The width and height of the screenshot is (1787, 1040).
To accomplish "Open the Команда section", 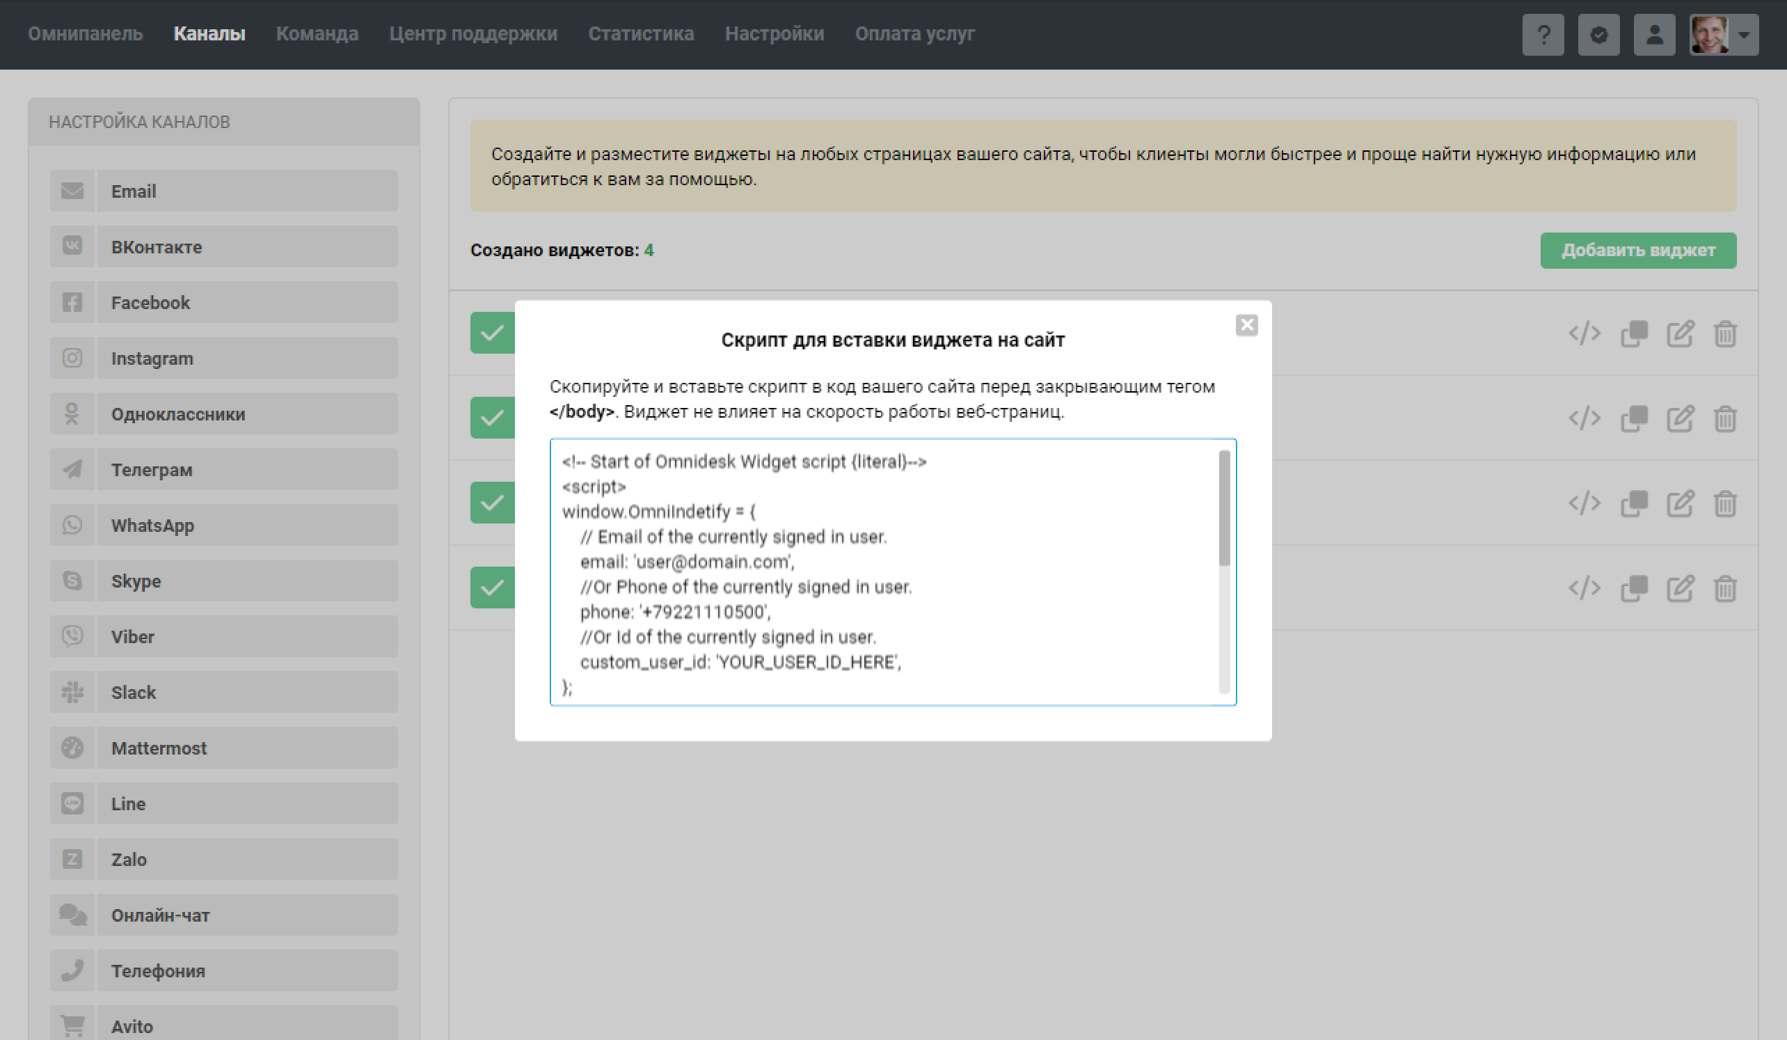I will [317, 33].
